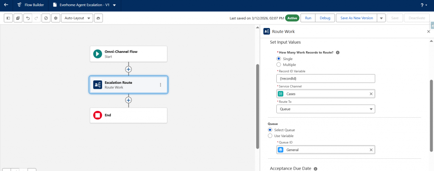Open the Save As New Version arrow menu
The height and width of the screenshot is (171, 434).
pos(381,18)
